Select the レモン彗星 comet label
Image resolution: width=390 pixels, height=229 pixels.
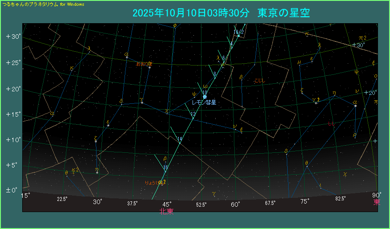[204, 103]
